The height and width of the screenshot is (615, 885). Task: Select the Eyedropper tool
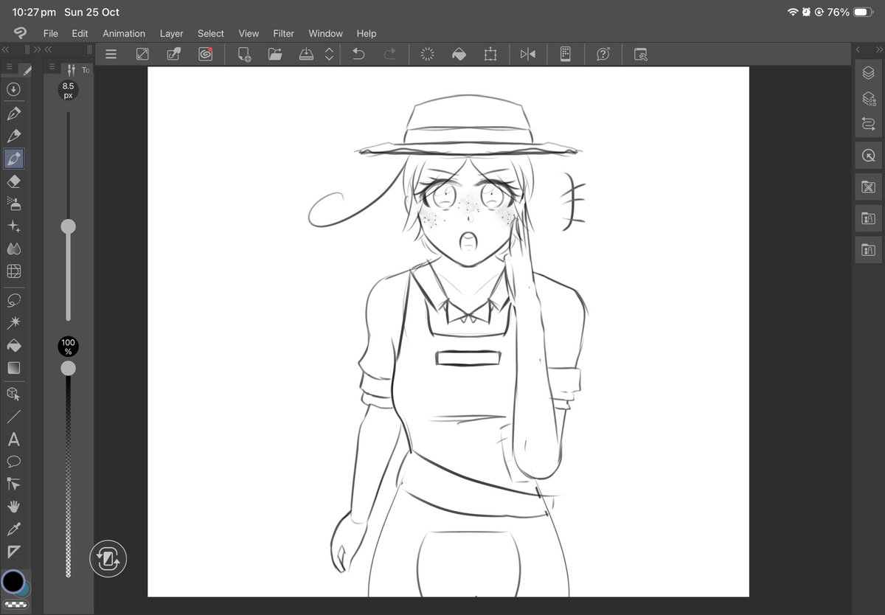click(x=13, y=529)
